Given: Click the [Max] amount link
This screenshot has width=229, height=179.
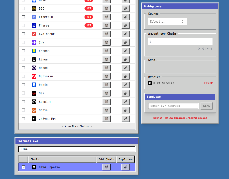Looking at the screenshot, I should point(208,49).
